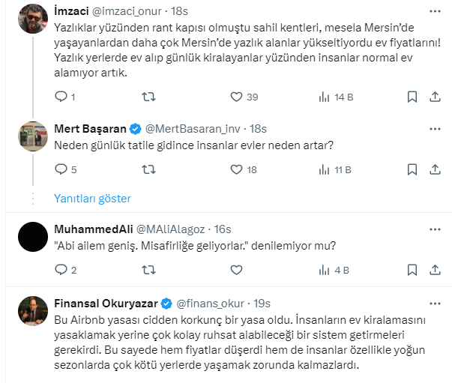The width and height of the screenshot is (452, 383).
Task: View analytics on İmzaci's 14 B tweet
Action: (x=325, y=97)
